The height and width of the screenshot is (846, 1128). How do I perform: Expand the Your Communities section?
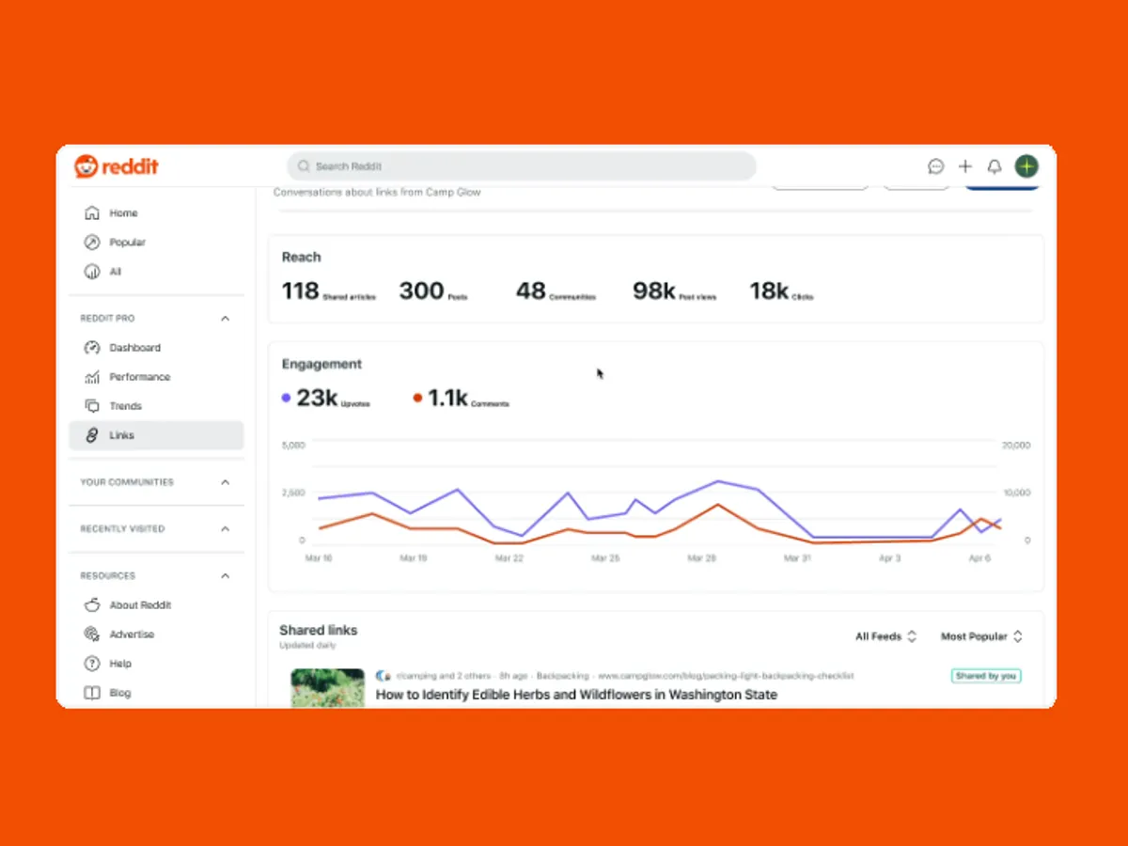pos(225,482)
